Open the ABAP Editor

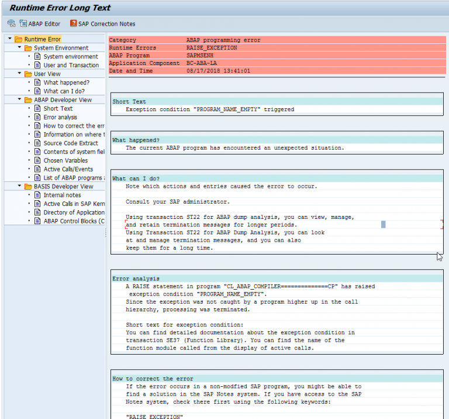[x=40, y=23]
